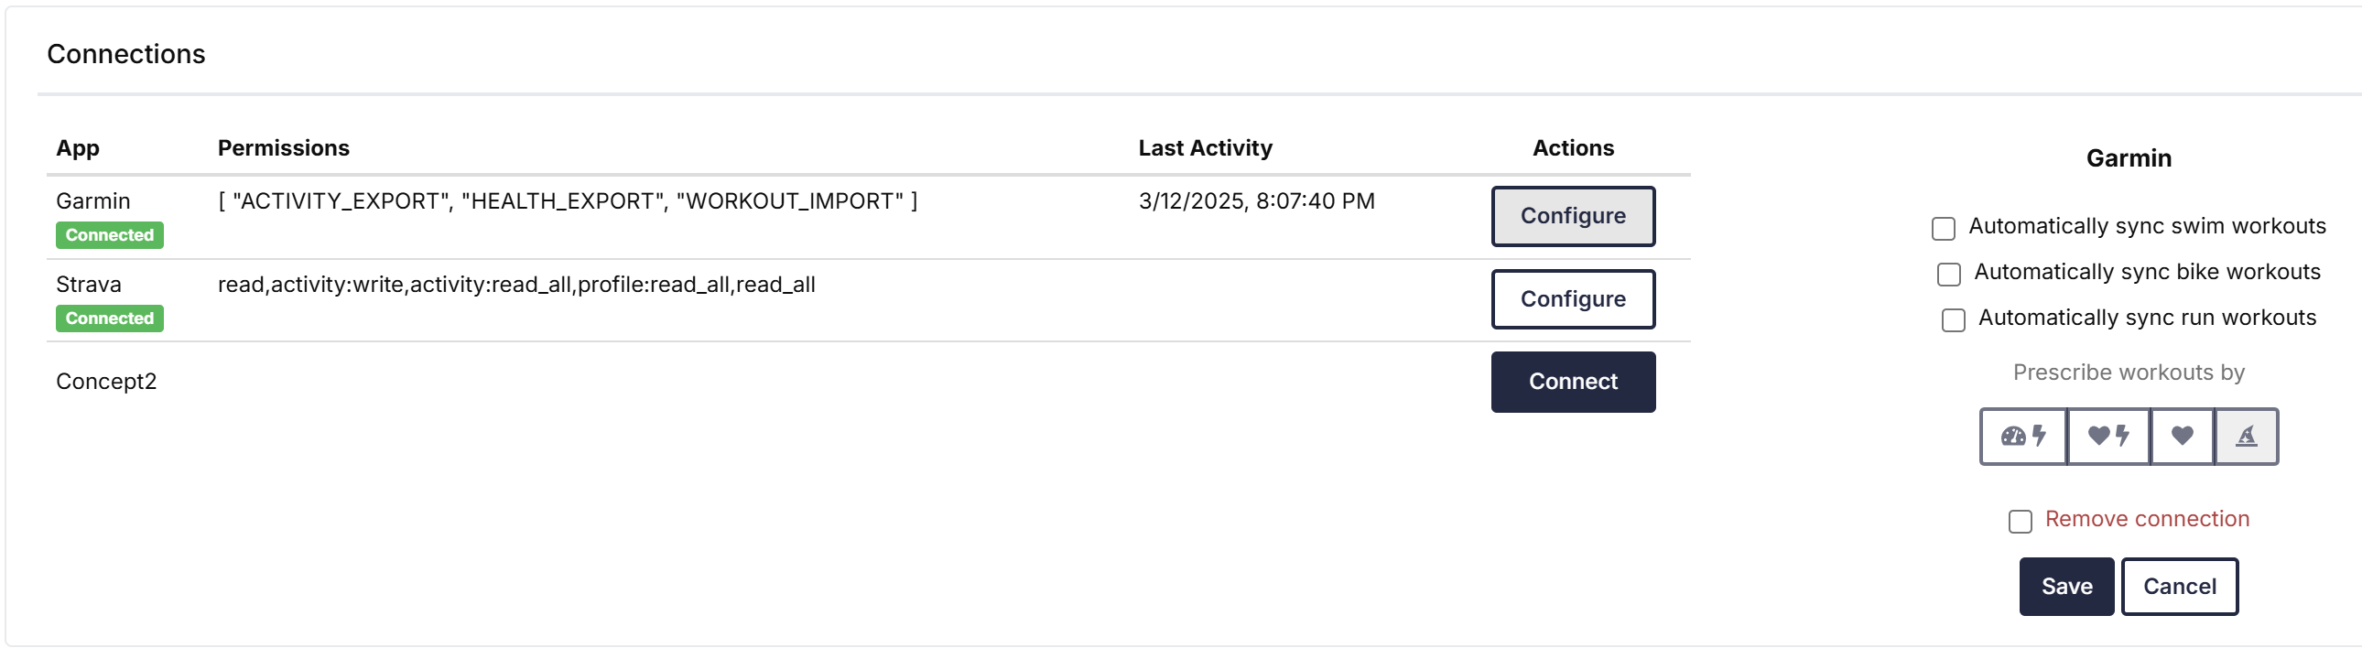
Task: Select pace and power prescription icon
Action: click(2022, 437)
